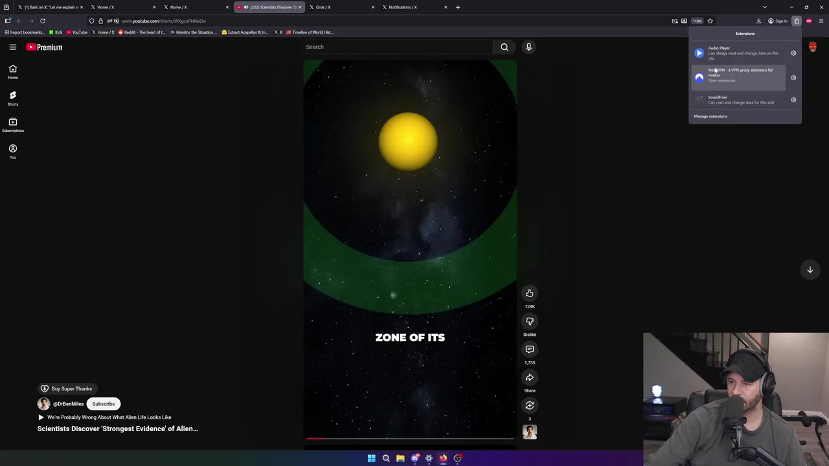Go to YouTube Premium home logo
The width and height of the screenshot is (829, 466).
point(44,47)
